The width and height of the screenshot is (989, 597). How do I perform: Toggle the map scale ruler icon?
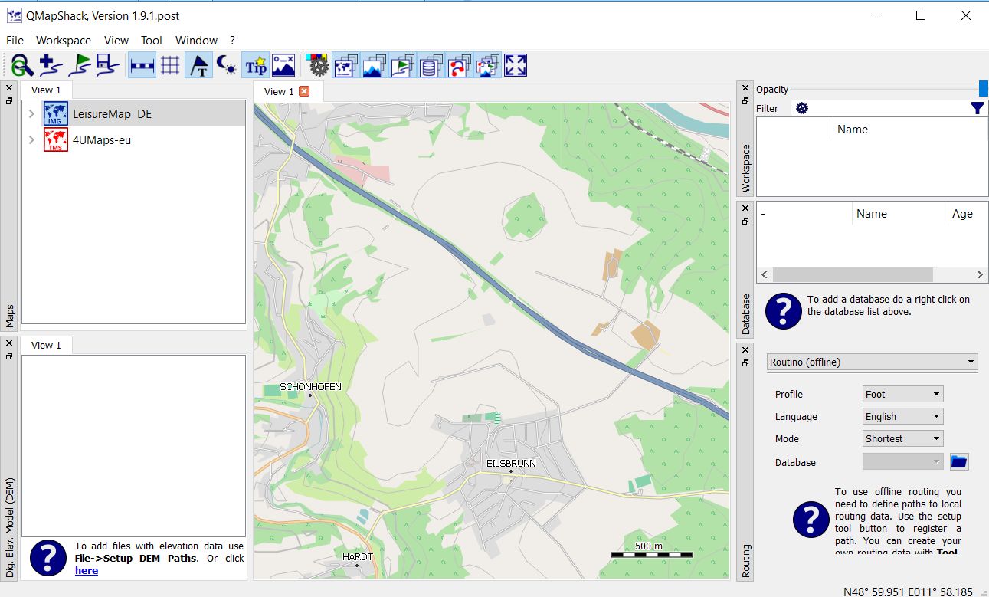[140, 65]
